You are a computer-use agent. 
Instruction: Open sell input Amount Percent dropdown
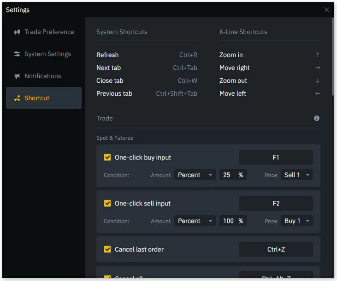click(x=195, y=221)
